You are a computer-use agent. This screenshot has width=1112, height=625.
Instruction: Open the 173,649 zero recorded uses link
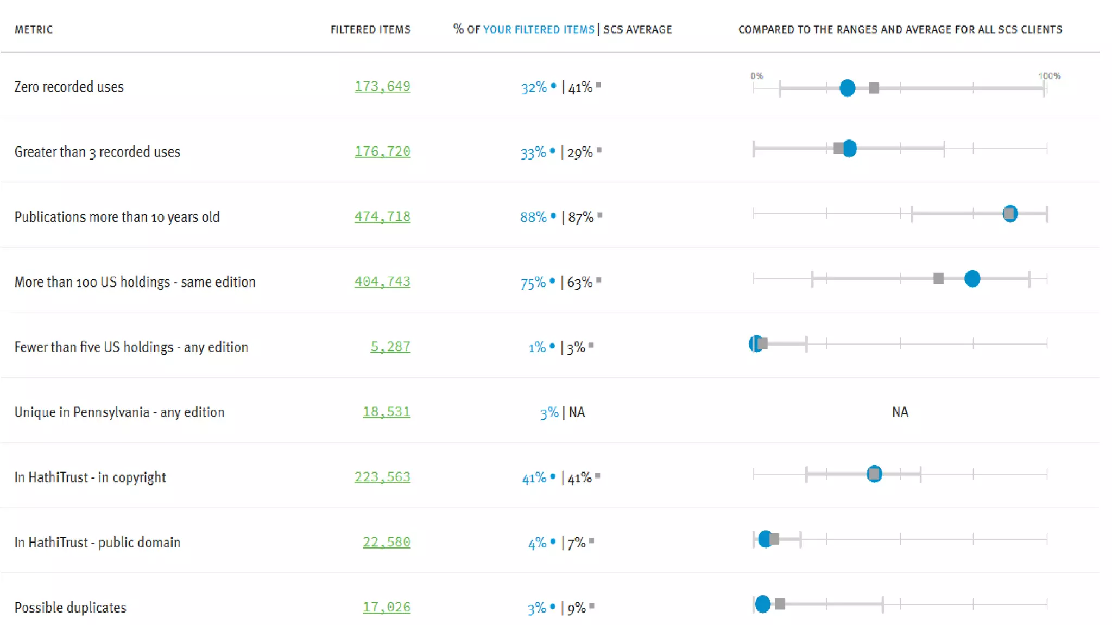pos(382,86)
